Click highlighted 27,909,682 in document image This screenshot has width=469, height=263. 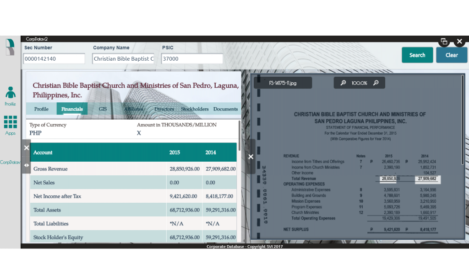click(x=427, y=179)
